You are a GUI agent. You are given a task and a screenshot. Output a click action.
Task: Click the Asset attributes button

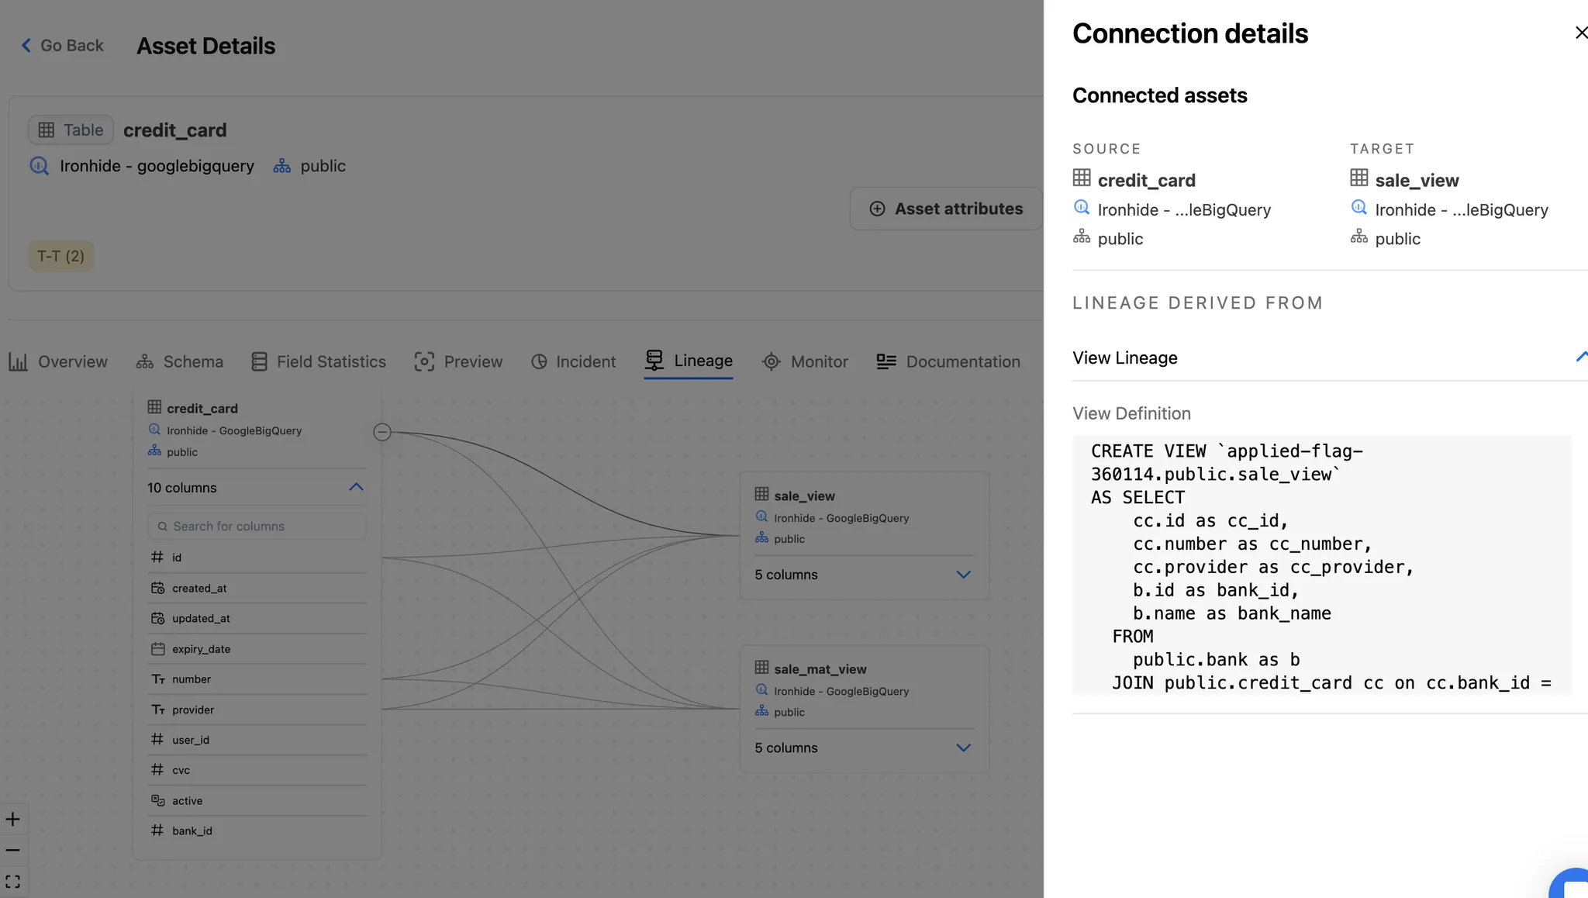pos(946,209)
